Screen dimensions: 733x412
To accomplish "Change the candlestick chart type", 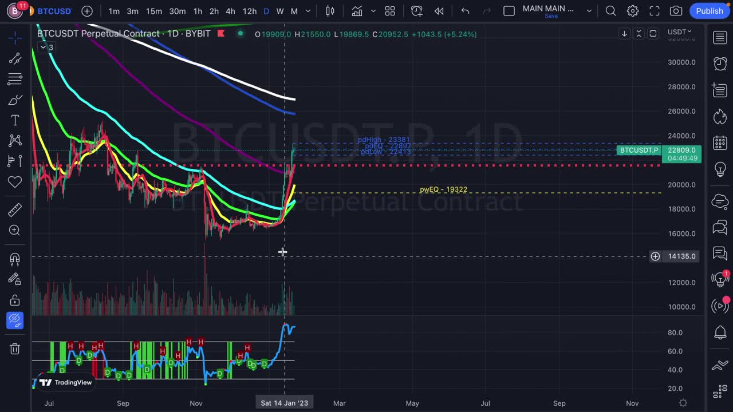I will [330, 11].
